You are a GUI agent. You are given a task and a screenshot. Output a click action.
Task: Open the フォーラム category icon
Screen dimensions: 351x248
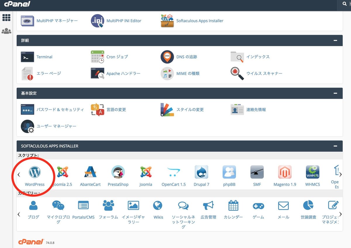coord(108,206)
